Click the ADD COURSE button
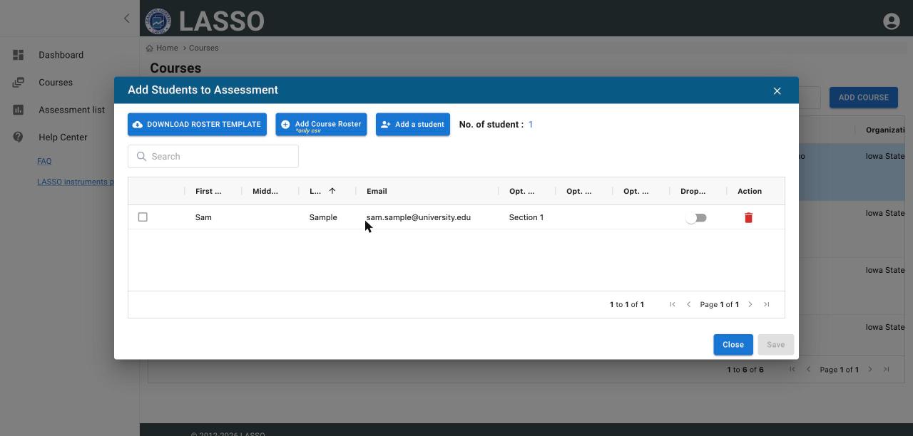The height and width of the screenshot is (436, 913). [x=863, y=98]
